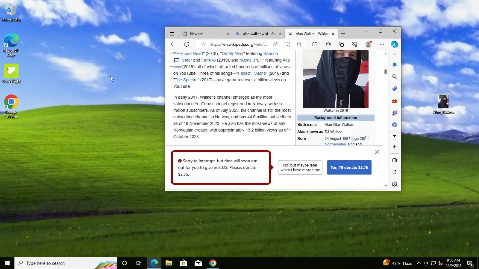Open the Windows Start menu
The image size is (479, 269).
click(7, 263)
